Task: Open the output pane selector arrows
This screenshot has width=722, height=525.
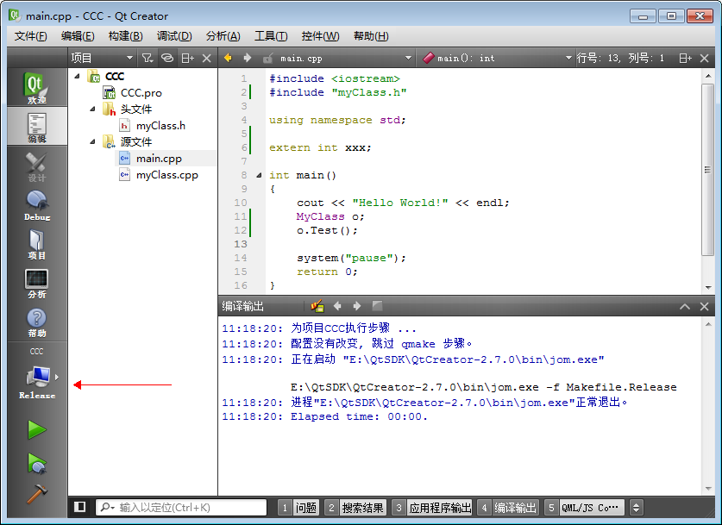Action: point(637,507)
